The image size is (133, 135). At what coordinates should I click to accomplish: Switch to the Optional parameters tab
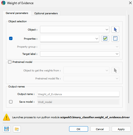[46, 13]
